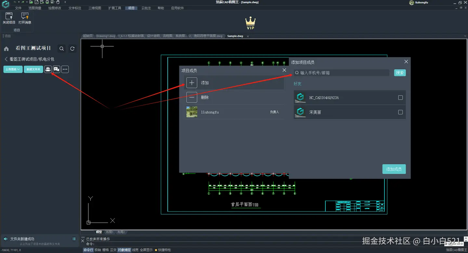This screenshot has width=468, height=253.
Task: Click the minus icon for 删除 member
Action: (x=192, y=97)
